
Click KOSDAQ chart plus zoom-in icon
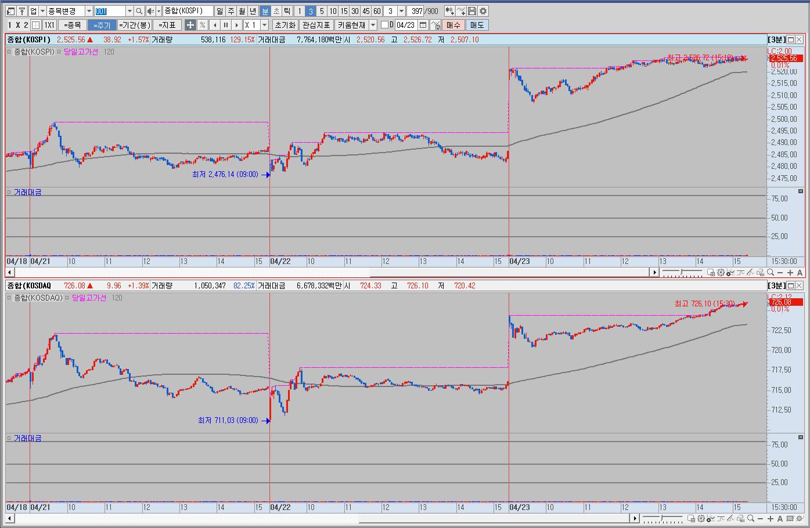pos(771,519)
